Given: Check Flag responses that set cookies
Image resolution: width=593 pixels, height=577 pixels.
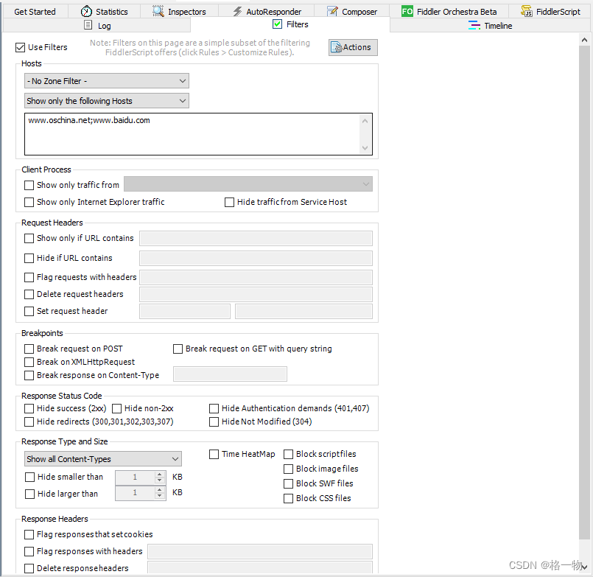Looking at the screenshot, I should (x=29, y=534).
